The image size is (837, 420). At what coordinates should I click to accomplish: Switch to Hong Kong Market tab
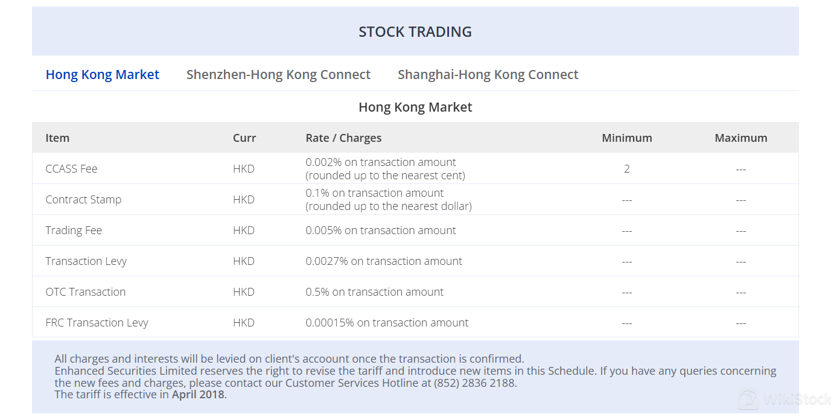(103, 75)
